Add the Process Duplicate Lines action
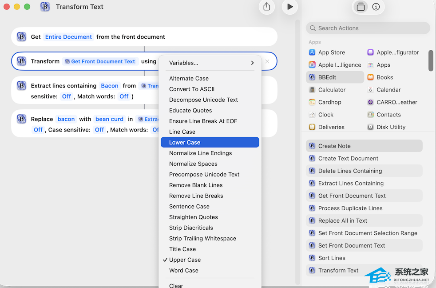 [x=364, y=208]
